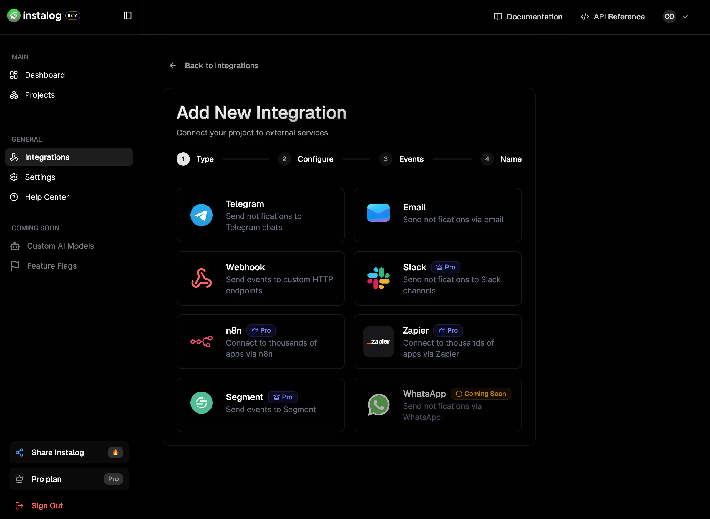
Task: Click the Pro tag on Pro plan
Action: (114, 479)
